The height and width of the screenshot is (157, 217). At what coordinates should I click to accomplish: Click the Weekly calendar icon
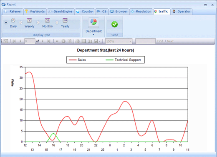click(29, 20)
